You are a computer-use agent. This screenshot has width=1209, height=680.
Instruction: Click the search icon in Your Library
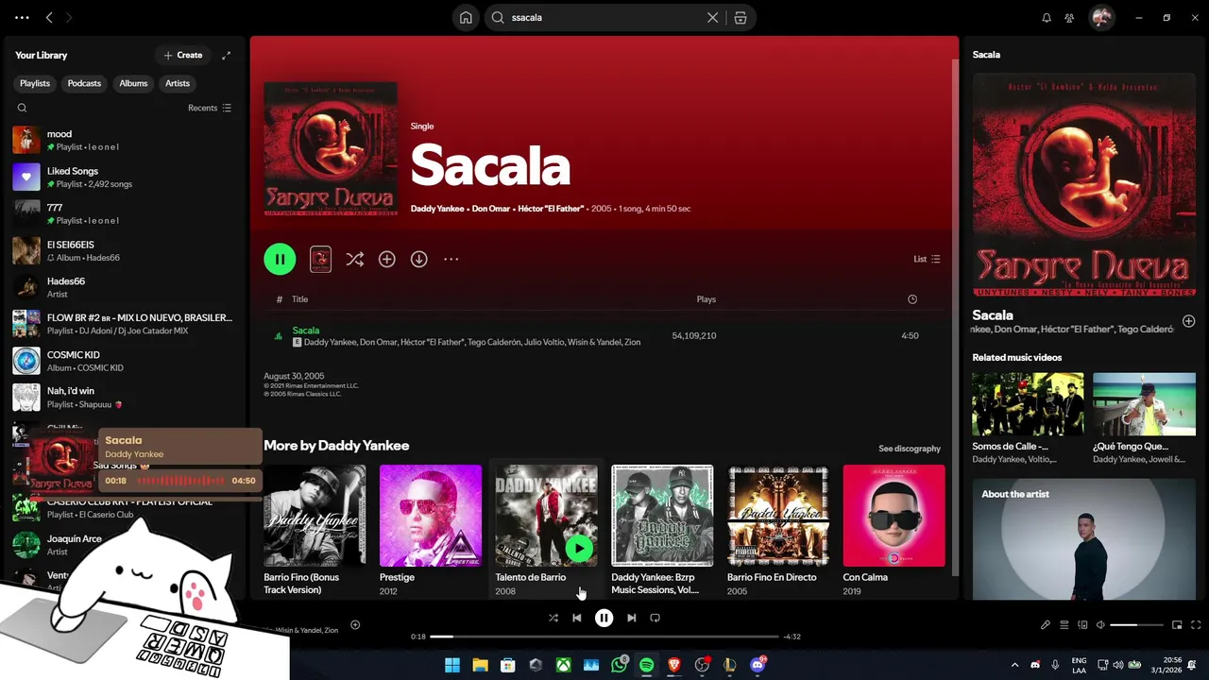(x=22, y=108)
